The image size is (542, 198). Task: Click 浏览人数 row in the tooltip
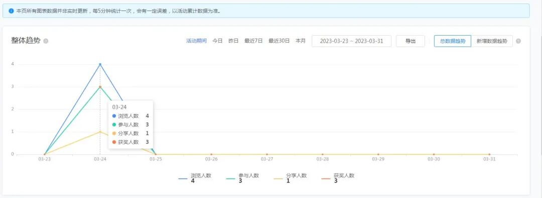130,116
